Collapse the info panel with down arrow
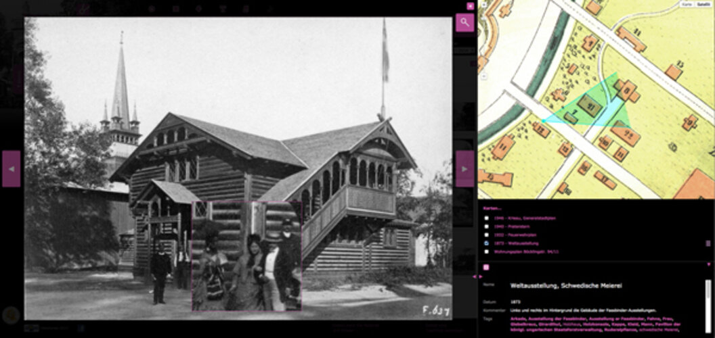 (x=709, y=264)
